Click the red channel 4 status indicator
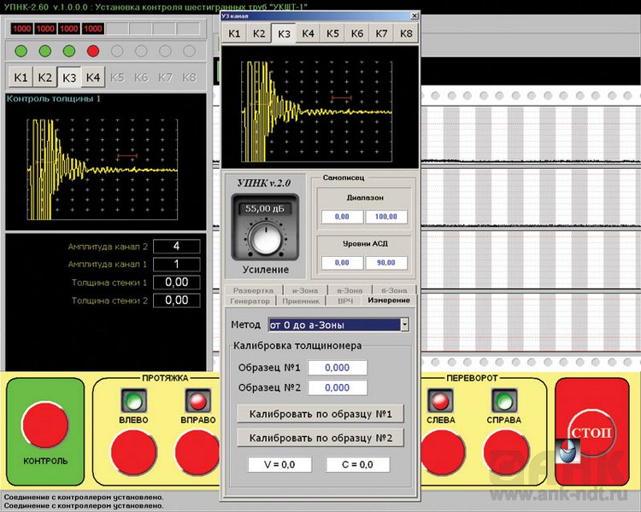Image resolution: width=641 pixels, height=512 pixels. pos(93,51)
